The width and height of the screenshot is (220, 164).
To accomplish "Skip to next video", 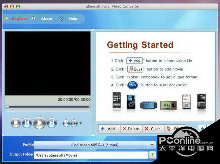I will 52,123.
